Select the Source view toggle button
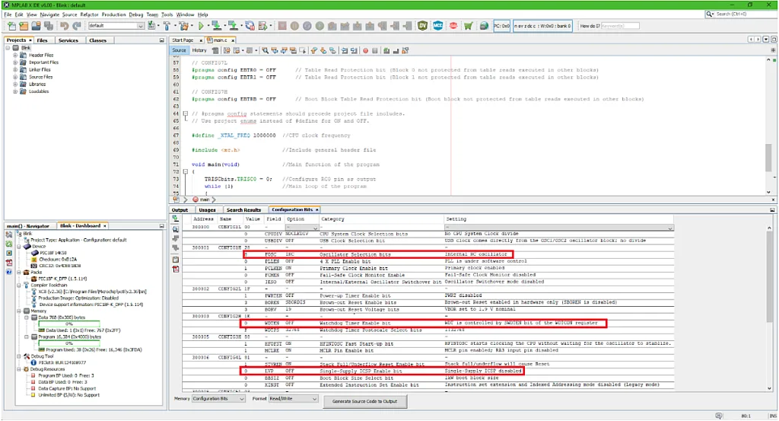Viewport: 779px width, 421px height. coord(179,50)
